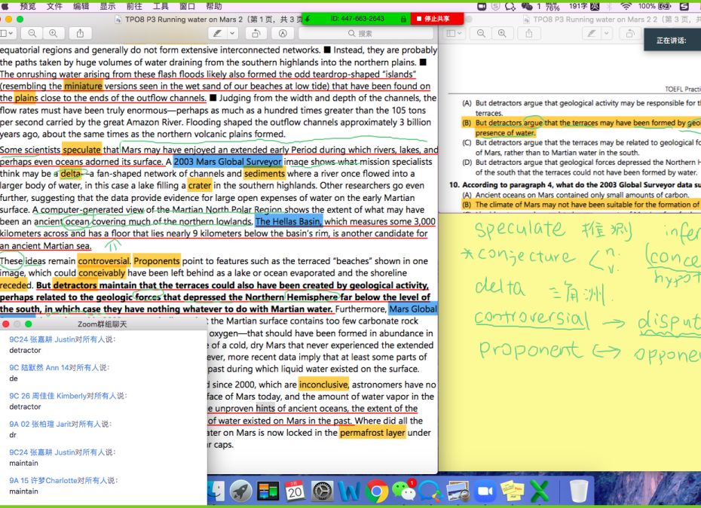Select the highlight pen in left Preview toolbar
Screen dimensions: 701x508
(217, 33)
